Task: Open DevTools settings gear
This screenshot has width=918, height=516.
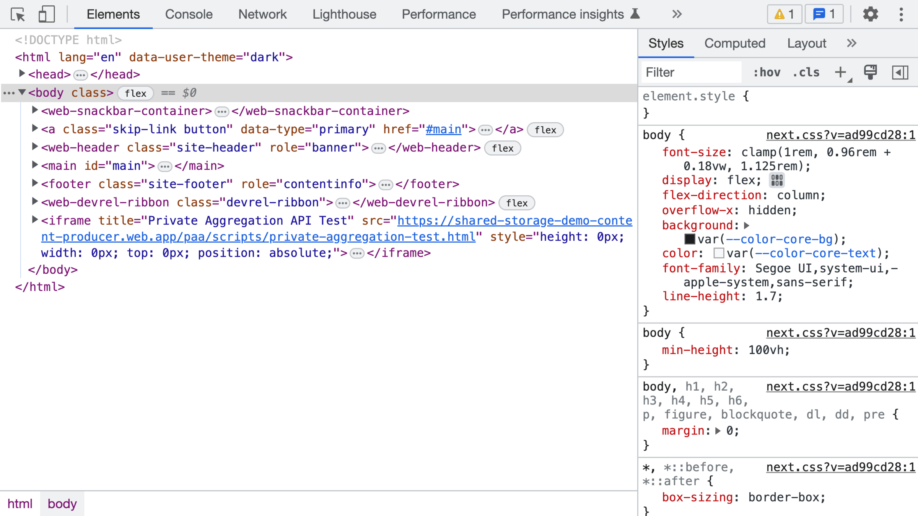Action: tap(870, 15)
